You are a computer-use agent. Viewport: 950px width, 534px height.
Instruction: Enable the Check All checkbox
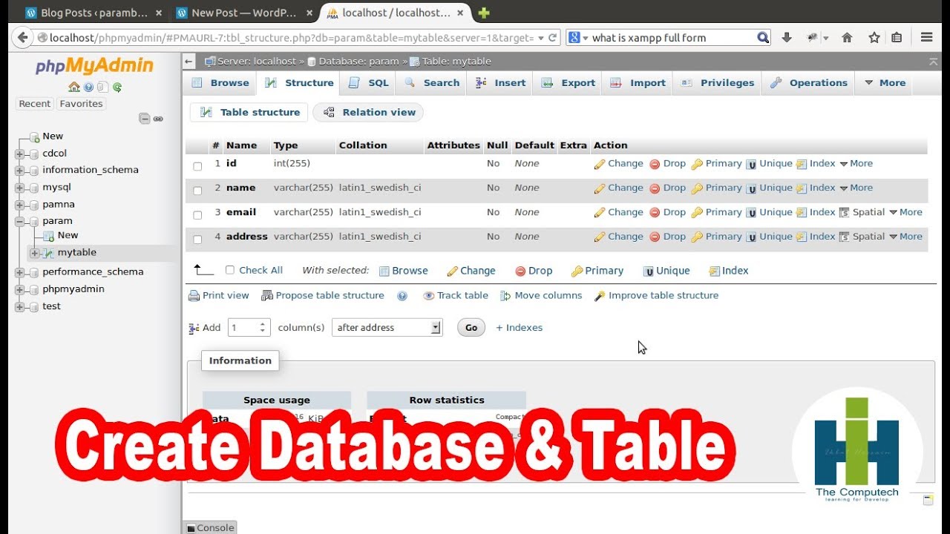tap(230, 270)
